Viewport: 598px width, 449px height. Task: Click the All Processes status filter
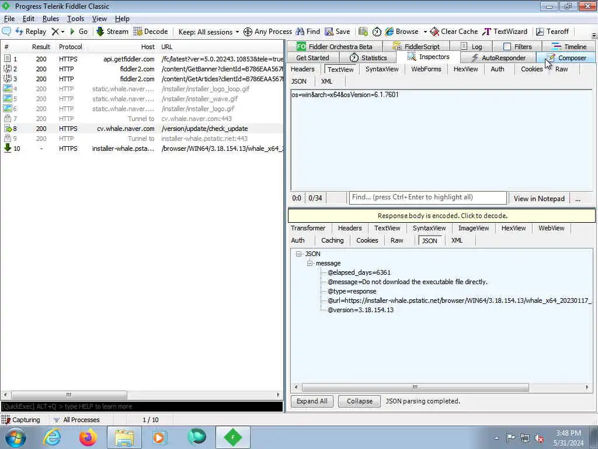tap(77, 420)
